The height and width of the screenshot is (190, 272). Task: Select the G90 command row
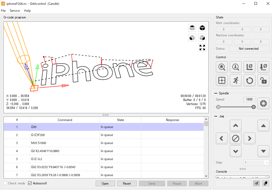pyautogui.click(x=104, y=127)
